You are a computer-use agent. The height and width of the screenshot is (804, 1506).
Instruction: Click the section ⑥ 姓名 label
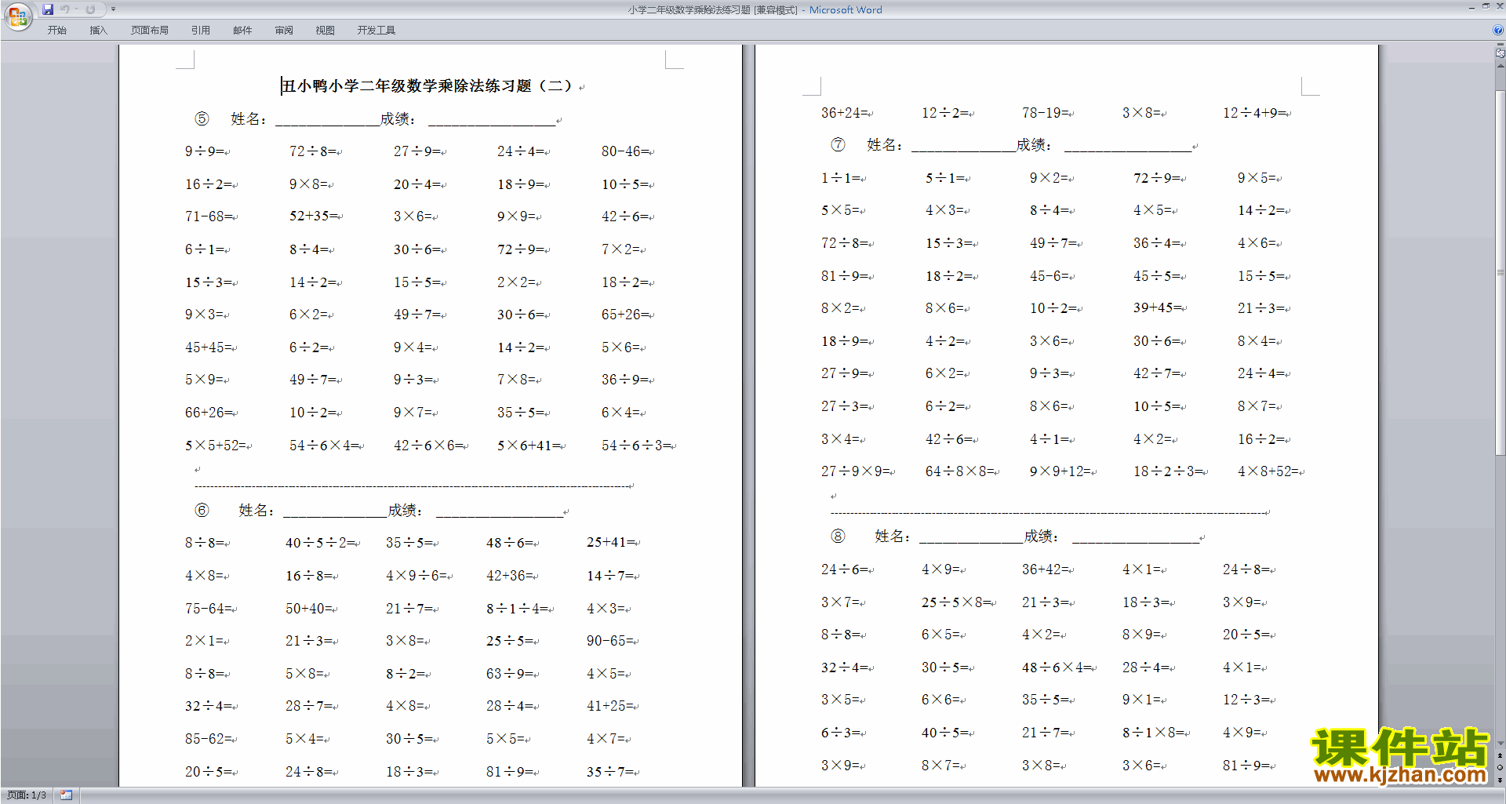click(x=256, y=511)
